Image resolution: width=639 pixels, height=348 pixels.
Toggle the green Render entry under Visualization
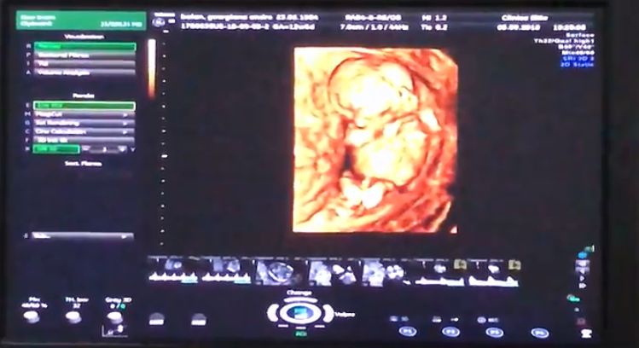click(84, 46)
